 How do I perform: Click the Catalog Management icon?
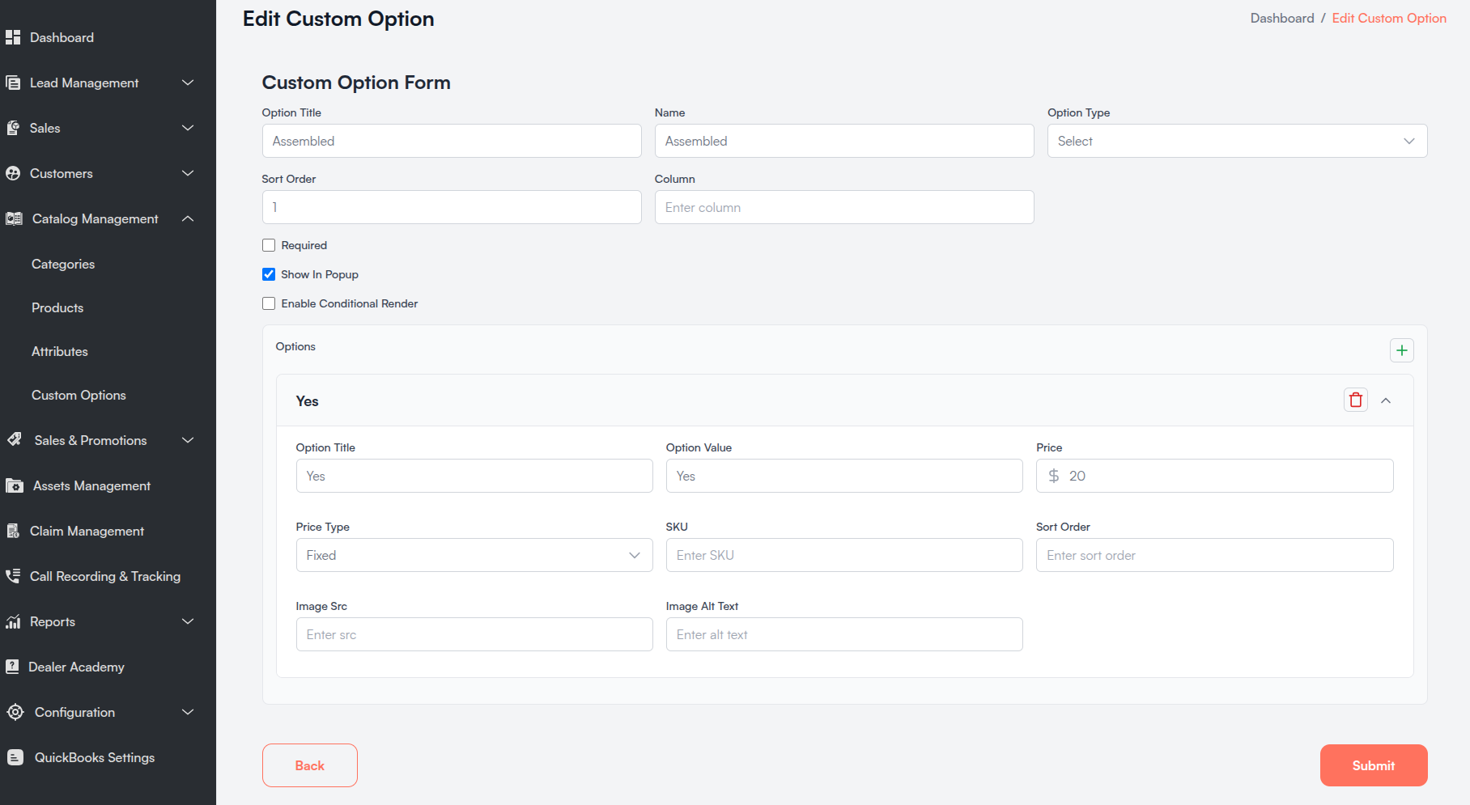point(14,218)
